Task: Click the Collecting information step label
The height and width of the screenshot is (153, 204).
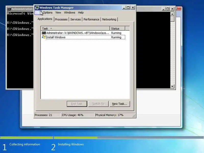Action: click(25, 144)
